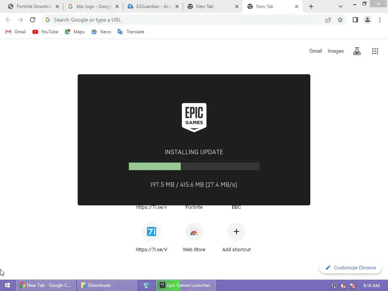Open the News bookmark
This screenshot has height=291, width=388.
click(101, 32)
